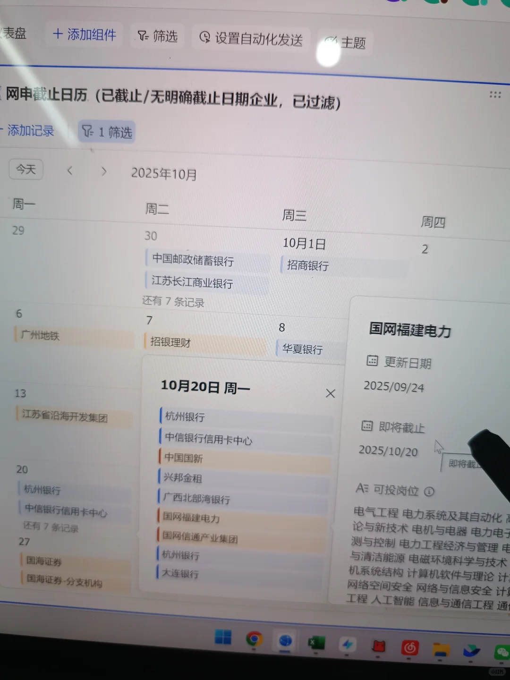Go to previous month arrow

click(x=70, y=170)
